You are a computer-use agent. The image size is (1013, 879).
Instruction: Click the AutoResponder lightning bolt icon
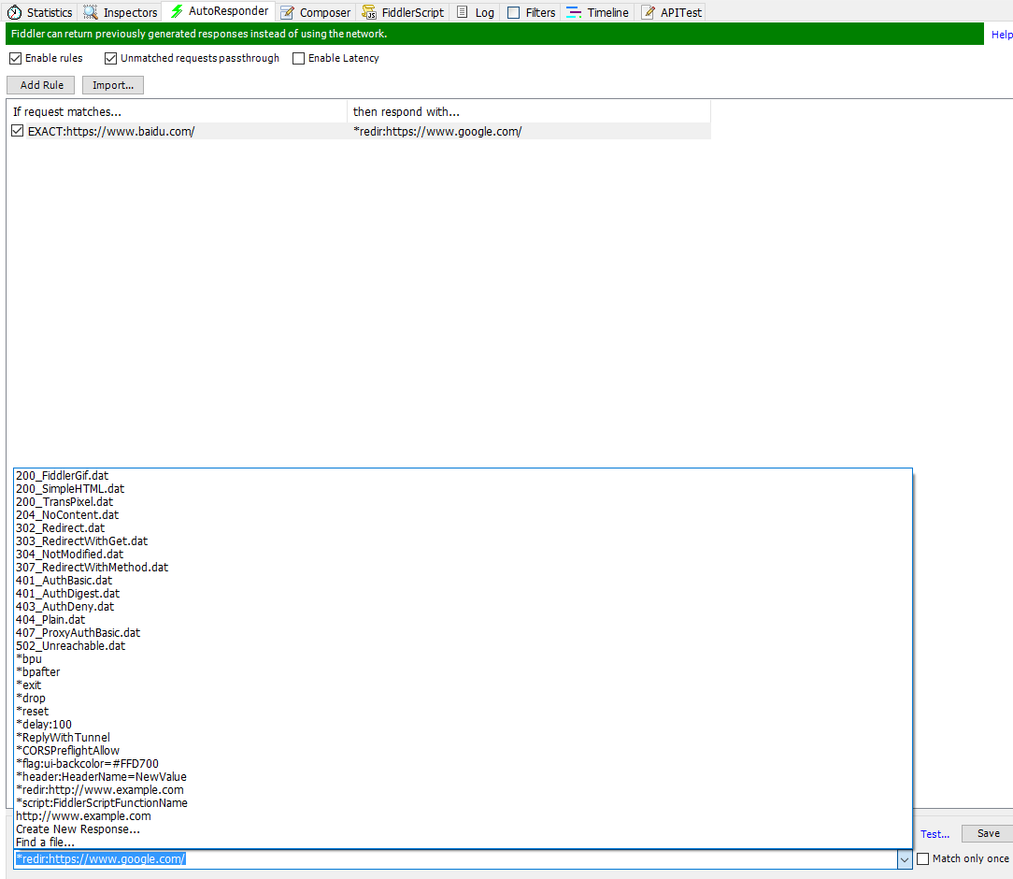point(177,11)
